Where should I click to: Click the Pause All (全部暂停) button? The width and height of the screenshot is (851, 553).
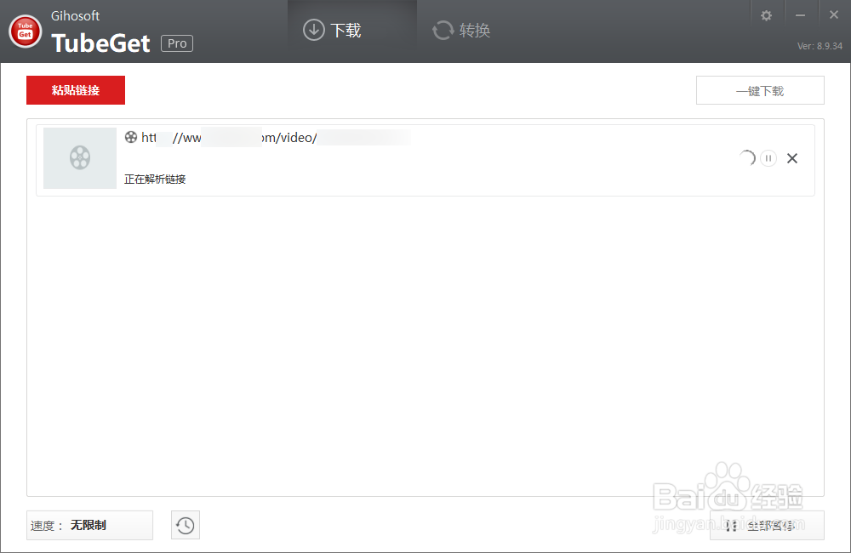767,525
